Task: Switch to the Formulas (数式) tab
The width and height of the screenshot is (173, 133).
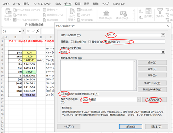Action: tap(58, 4)
